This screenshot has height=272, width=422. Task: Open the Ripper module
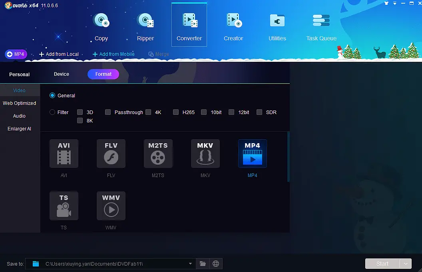(145, 27)
